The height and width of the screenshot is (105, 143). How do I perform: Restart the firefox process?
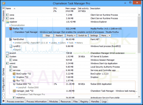click(59, 36)
